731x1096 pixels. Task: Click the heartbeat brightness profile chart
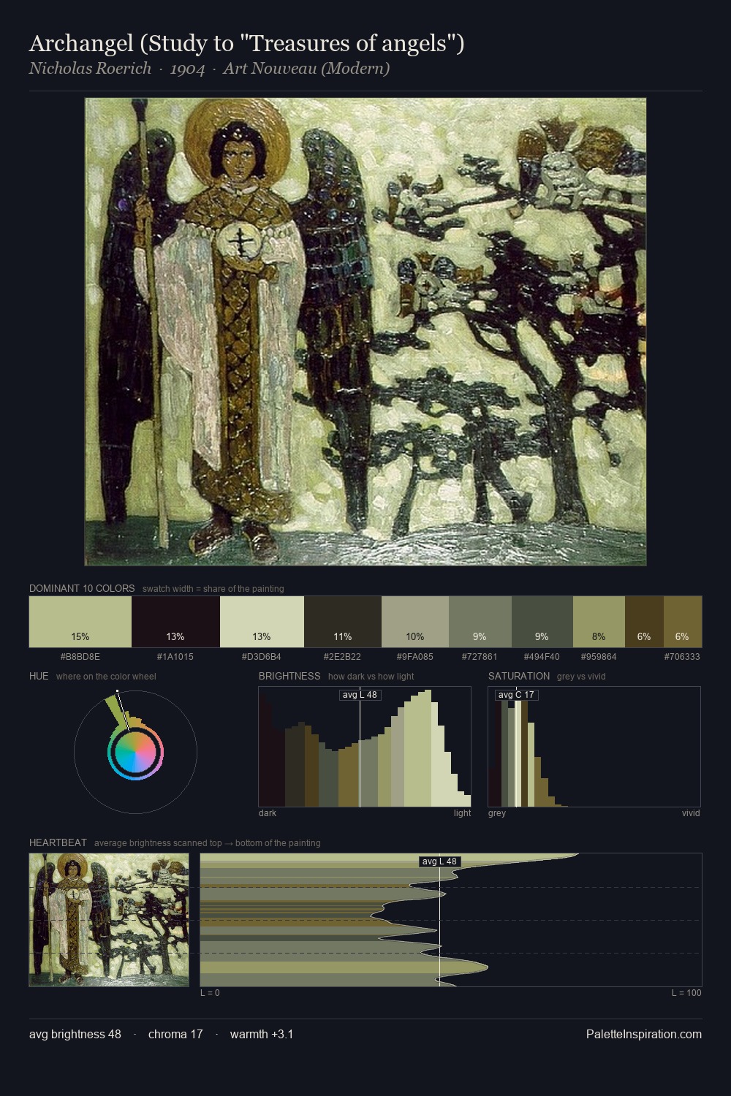pyautogui.click(x=451, y=920)
